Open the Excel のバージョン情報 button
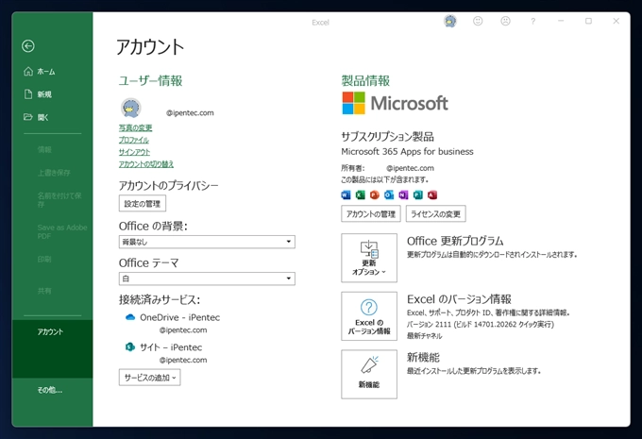The width and height of the screenshot is (642, 439). (x=369, y=316)
